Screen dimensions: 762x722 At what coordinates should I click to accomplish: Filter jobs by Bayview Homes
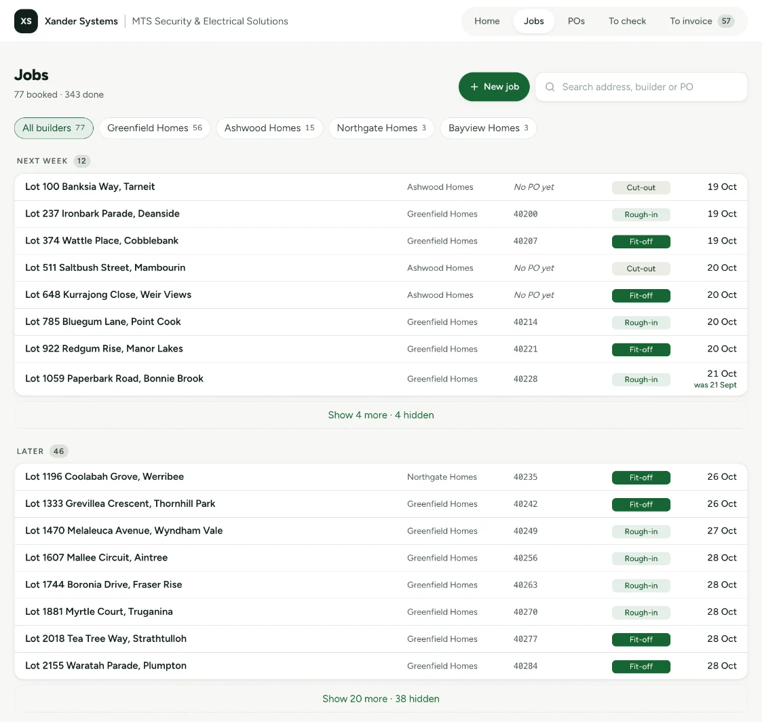pyautogui.click(x=488, y=128)
